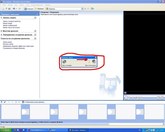The image size is (165, 132).
Task: Close the Операции с фильмами pane
Action: [37, 14]
